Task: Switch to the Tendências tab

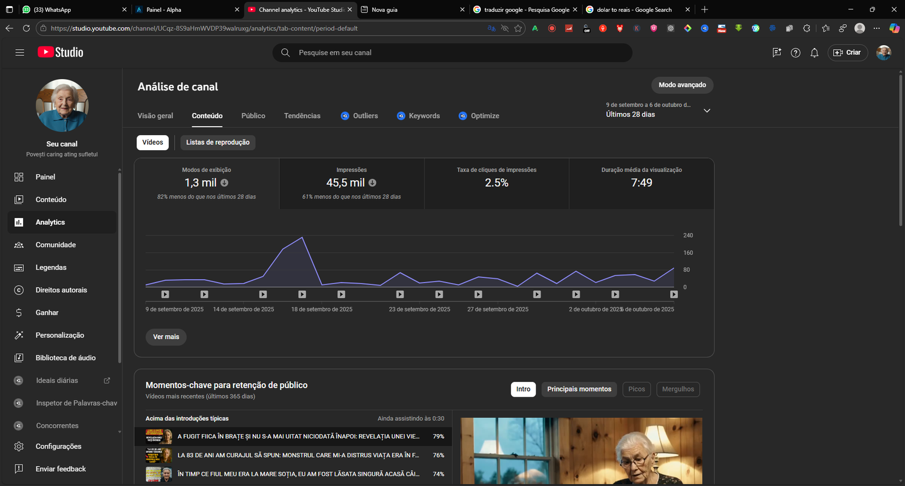Action: coord(302,116)
